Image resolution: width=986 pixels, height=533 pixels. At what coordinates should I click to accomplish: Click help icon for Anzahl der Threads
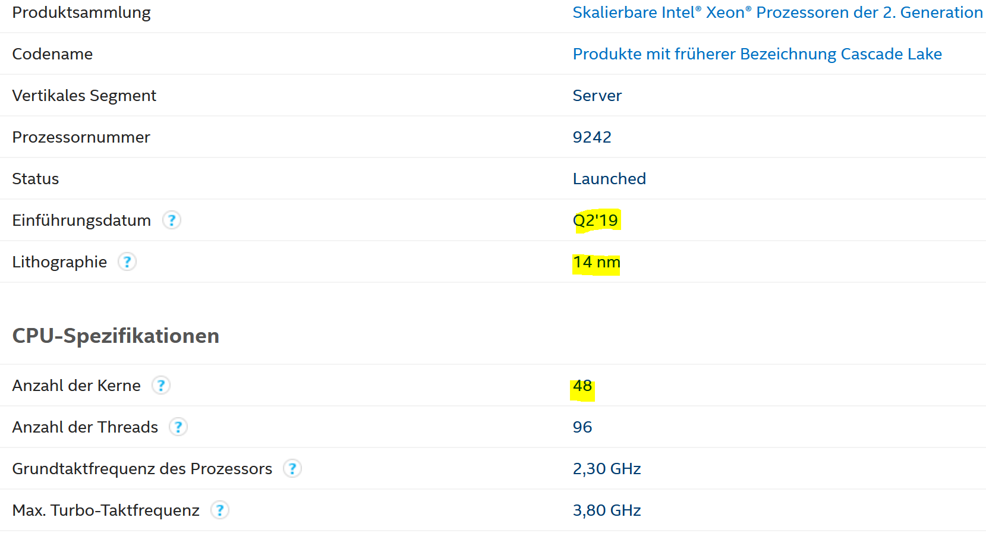tap(178, 427)
